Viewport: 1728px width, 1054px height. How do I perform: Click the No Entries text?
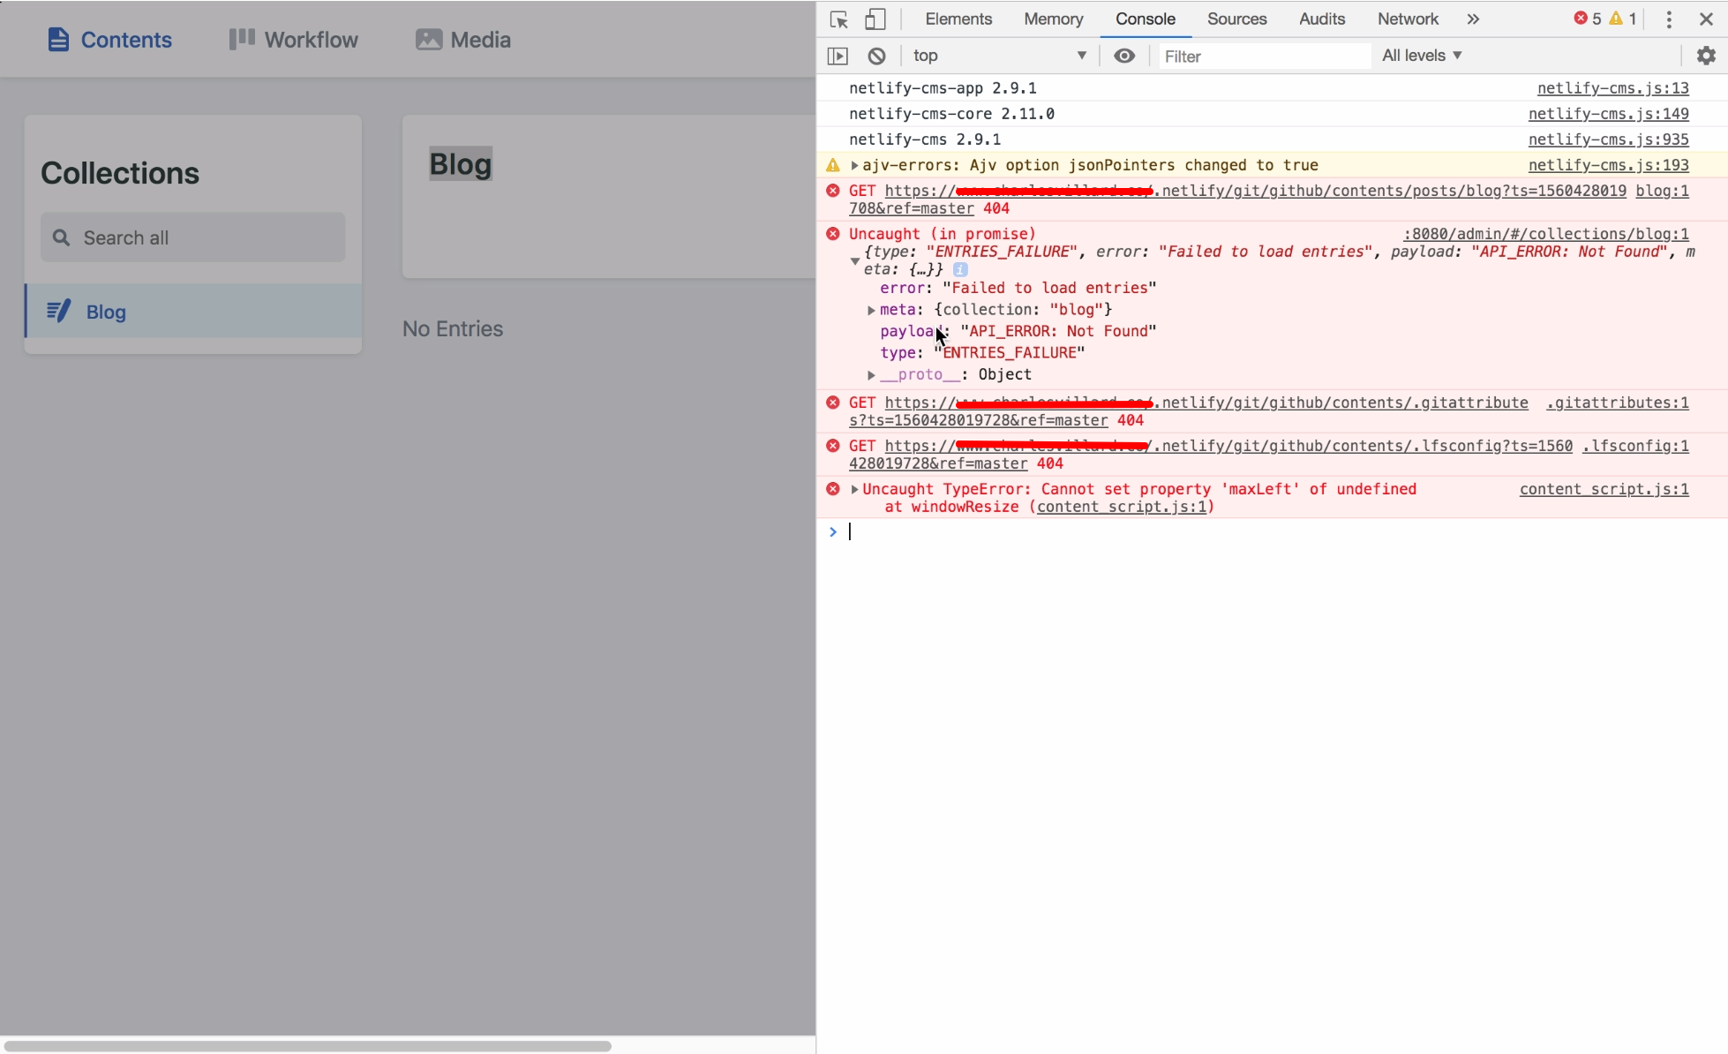(x=453, y=328)
